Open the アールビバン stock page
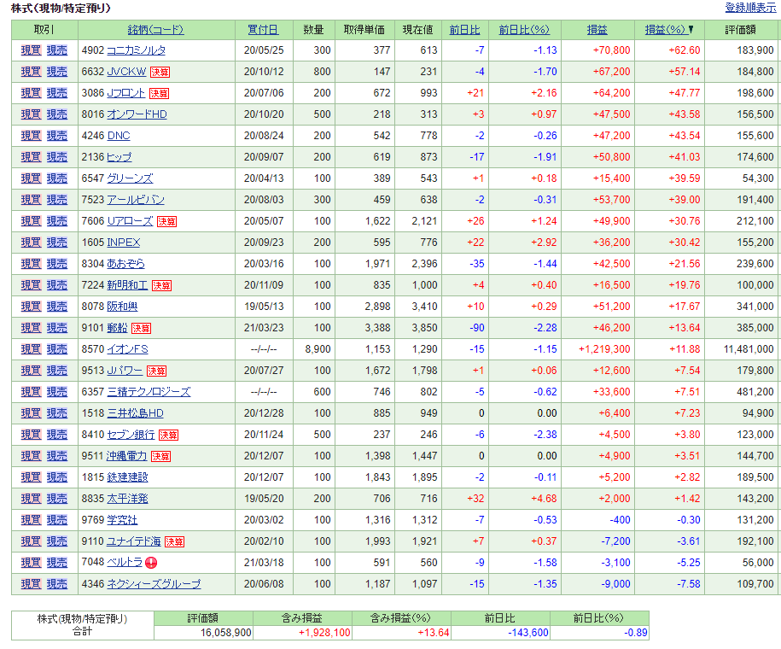This screenshot has height=649, width=781. click(x=136, y=200)
